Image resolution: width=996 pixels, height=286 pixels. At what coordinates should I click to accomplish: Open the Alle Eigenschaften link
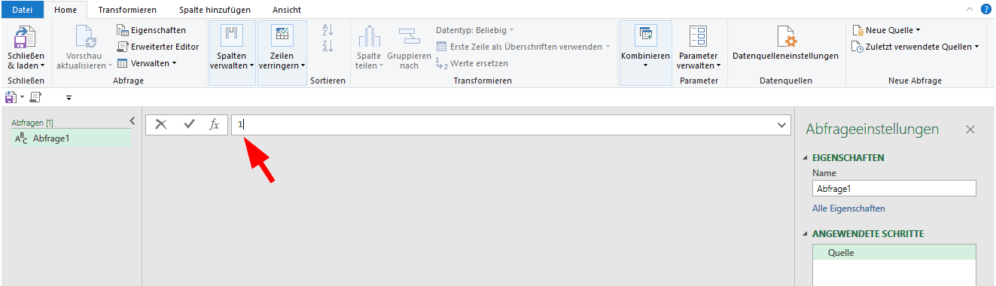848,208
